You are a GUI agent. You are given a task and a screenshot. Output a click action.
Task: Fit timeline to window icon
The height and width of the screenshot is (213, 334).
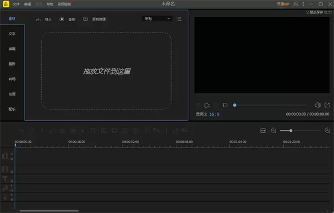coord(263,131)
